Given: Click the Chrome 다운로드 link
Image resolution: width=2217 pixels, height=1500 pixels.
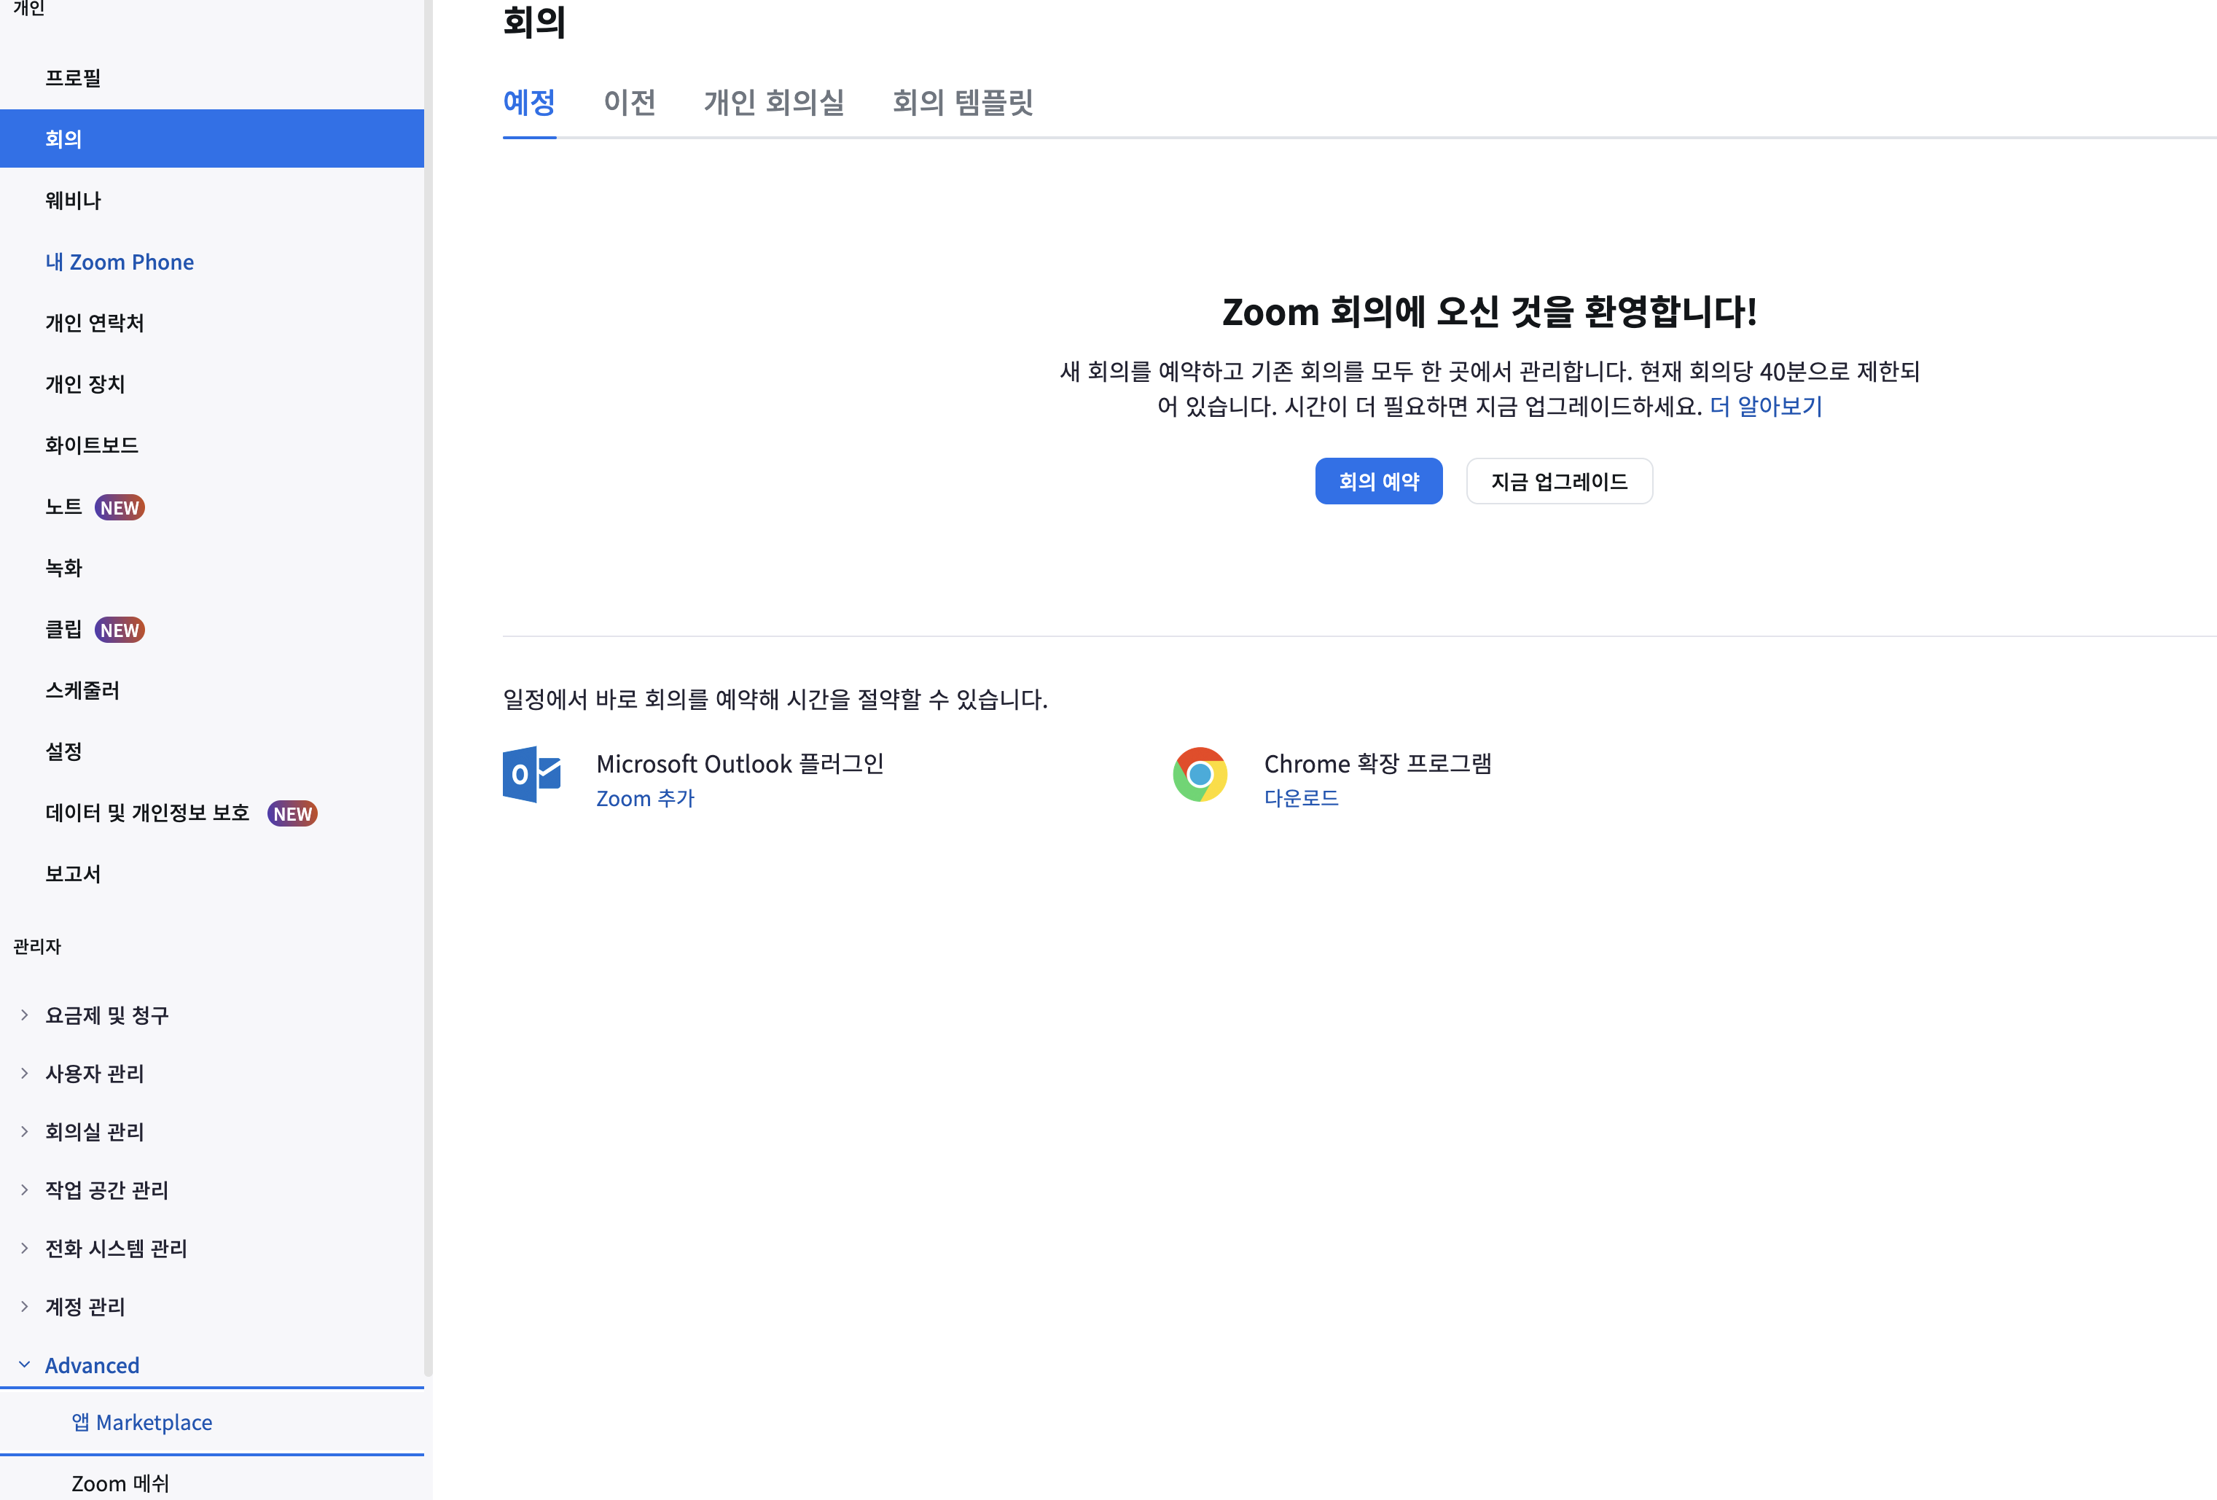Looking at the screenshot, I should click(1301, 797).
